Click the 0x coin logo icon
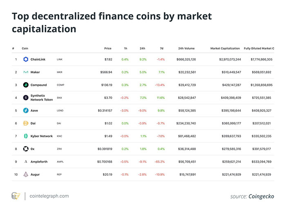 pyautogui.click(x=25, y=149)
